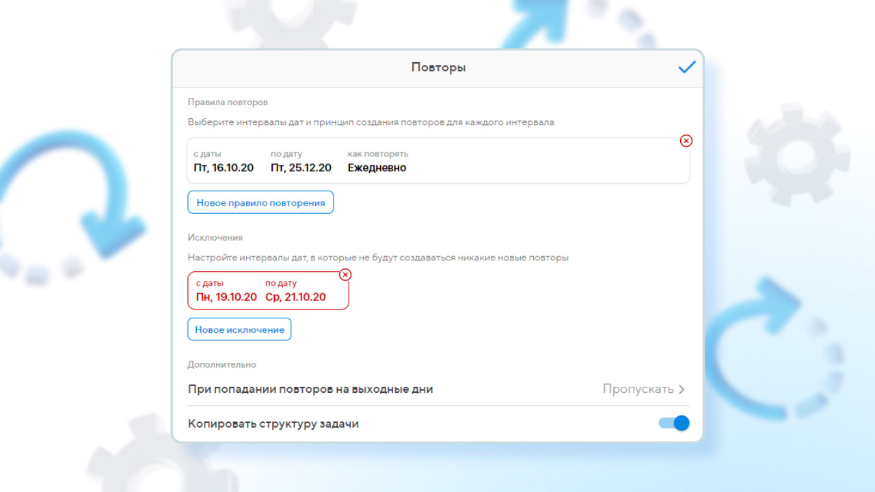Change the rule start date Пт, 16.10.20

(x=224, y=167)
